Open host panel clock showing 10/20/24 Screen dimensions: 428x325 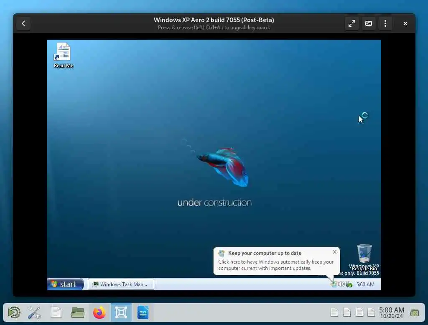pos(391,313)
